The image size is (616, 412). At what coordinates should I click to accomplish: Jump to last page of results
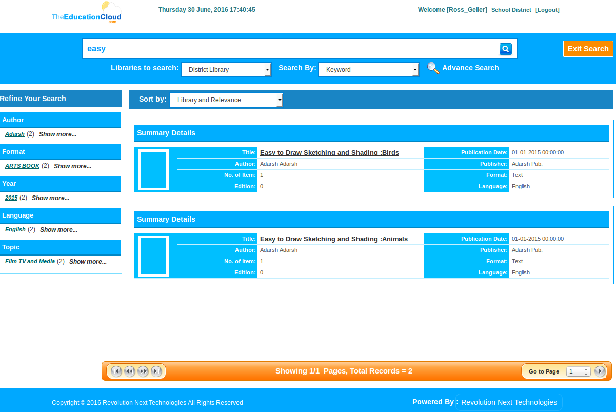coord(156,371)
